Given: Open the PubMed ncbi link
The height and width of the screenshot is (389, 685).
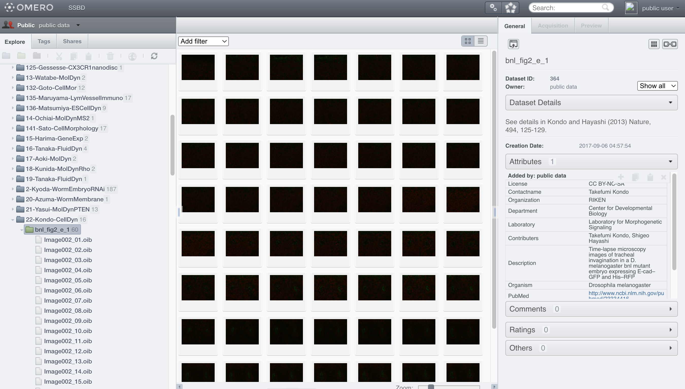Looking at the screenshot, I should click(626, 293).
